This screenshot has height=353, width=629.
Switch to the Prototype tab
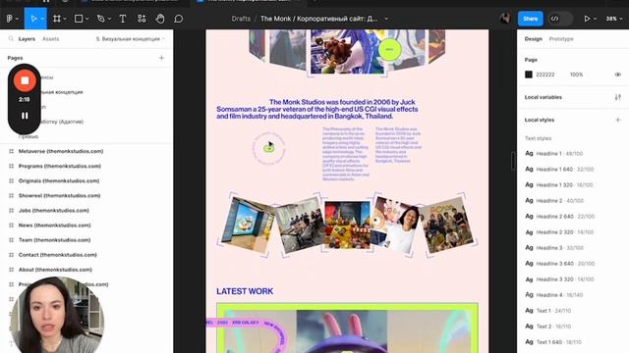(561, 39)
